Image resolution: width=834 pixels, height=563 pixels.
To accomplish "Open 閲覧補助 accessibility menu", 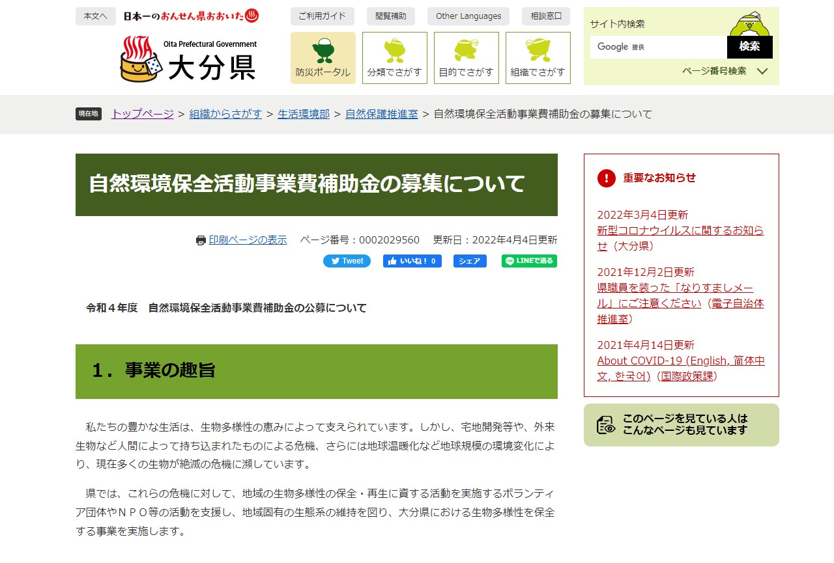I will pyautogui.click(x=391, y=16).
